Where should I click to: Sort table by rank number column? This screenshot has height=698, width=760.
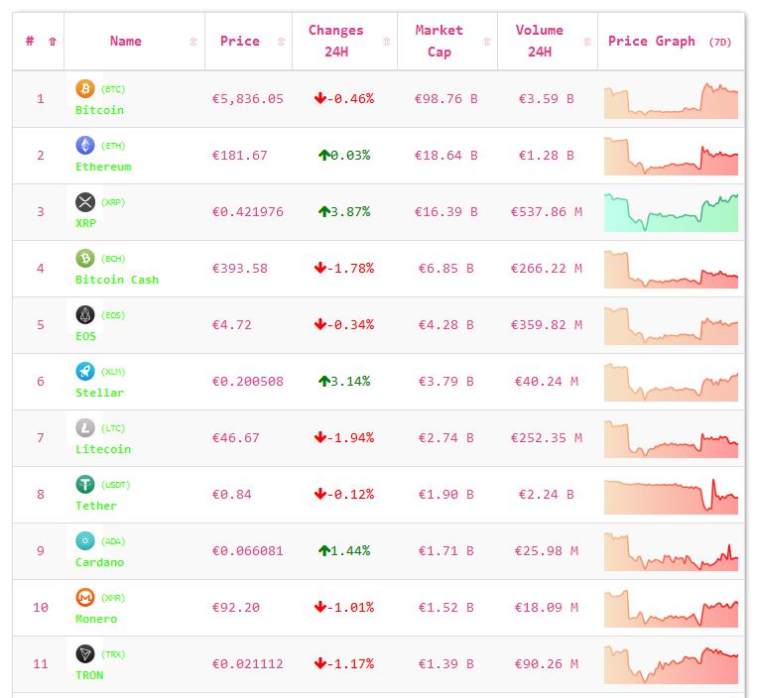(39, 42)
